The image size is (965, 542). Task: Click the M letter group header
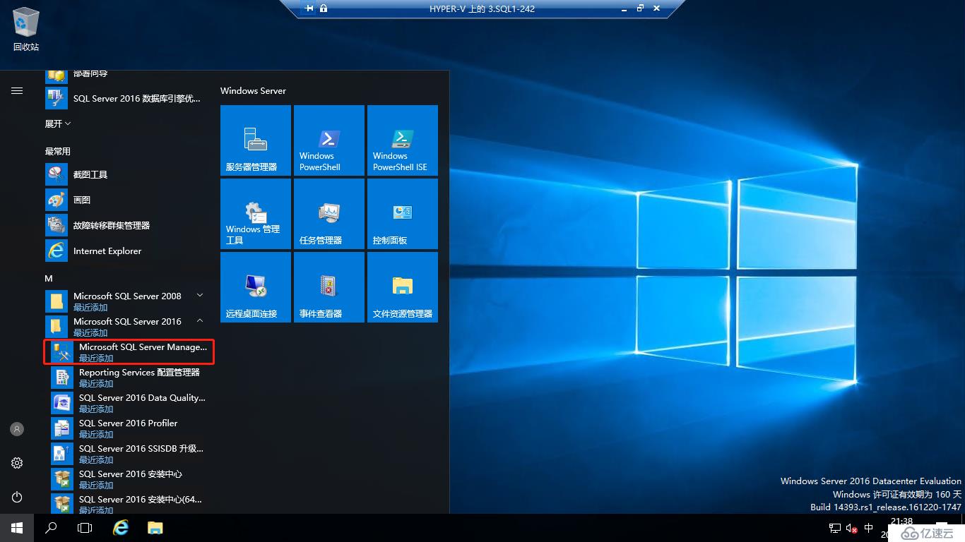(x=49, y=279)
